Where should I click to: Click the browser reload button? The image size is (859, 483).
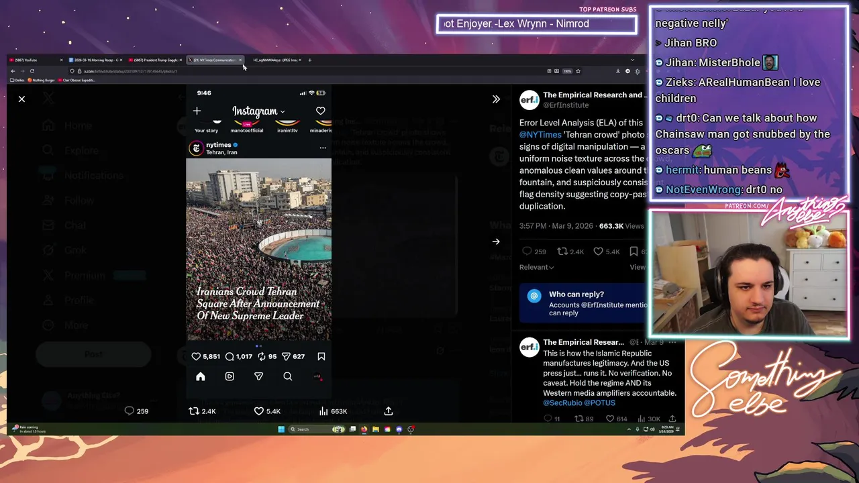pyautogui.click(x=32, y=71)
